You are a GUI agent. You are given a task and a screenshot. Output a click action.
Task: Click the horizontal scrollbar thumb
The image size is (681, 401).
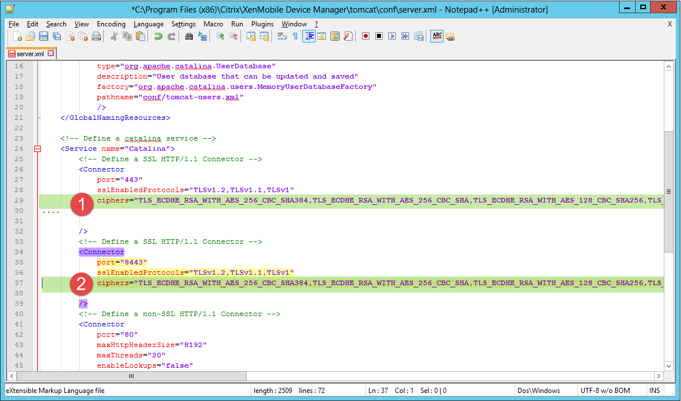131,376
